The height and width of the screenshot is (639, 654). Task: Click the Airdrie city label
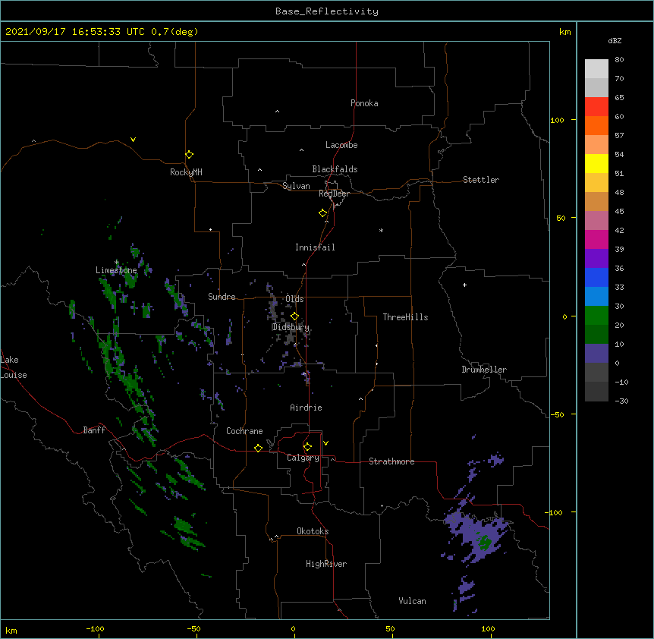(x=306, y=408)
